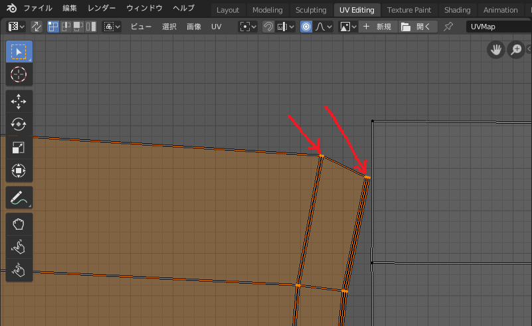Enable face select mode
Image resolution: width=532 pixels, height=326 pixels.
pos(78,27)
